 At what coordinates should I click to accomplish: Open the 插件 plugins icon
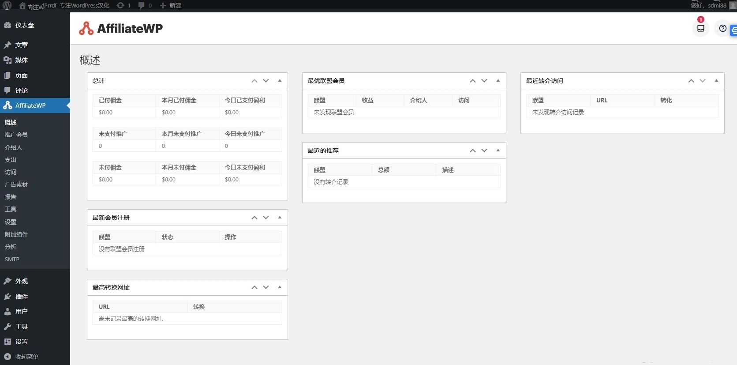click(7, 297)
